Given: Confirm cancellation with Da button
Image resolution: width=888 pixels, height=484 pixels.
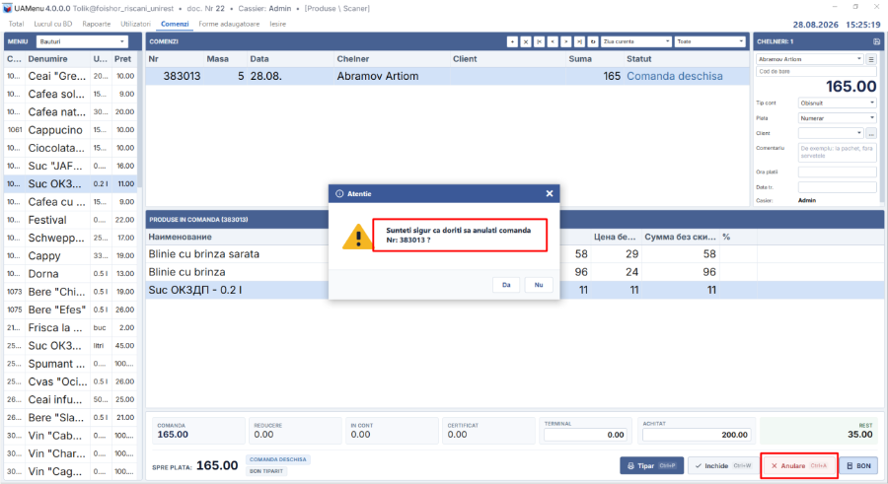Looking at the screenshot, I should click(506, 285).
